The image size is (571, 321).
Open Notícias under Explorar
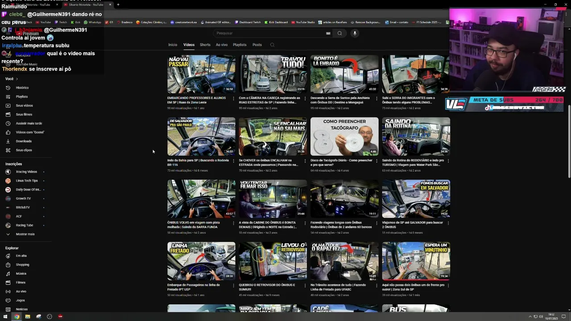[21, 309]
